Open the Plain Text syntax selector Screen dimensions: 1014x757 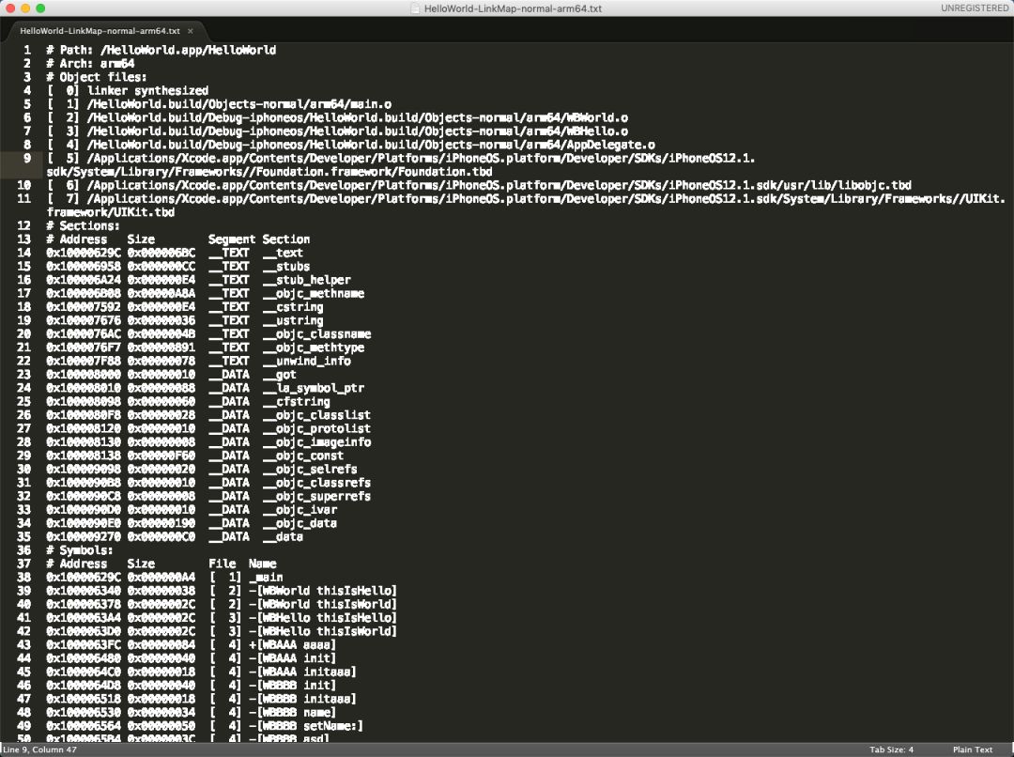pyautogui.click(x=972, y=749)
